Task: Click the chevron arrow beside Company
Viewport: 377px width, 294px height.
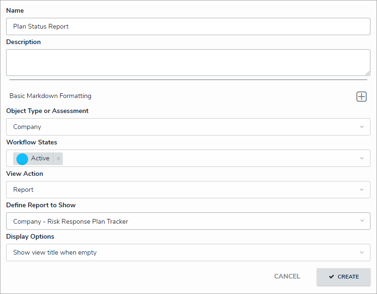Action: click(x=362, y=127)
